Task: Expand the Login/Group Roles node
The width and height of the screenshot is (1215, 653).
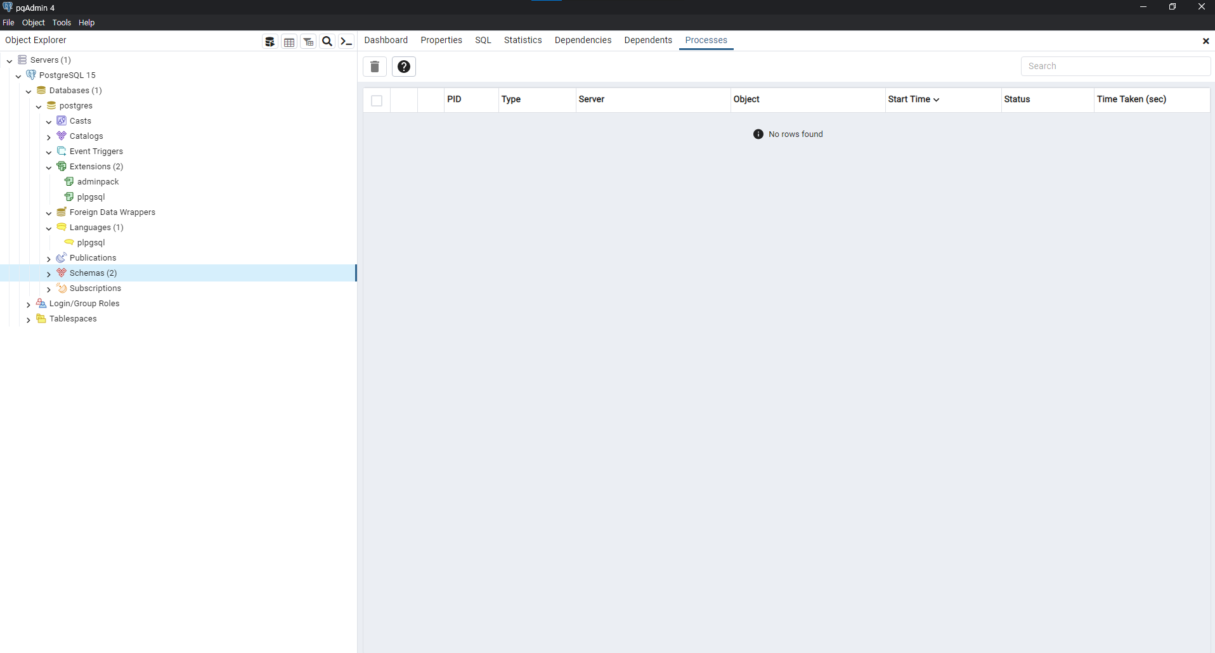Action: pyautogui.click(x=29, y=304)
